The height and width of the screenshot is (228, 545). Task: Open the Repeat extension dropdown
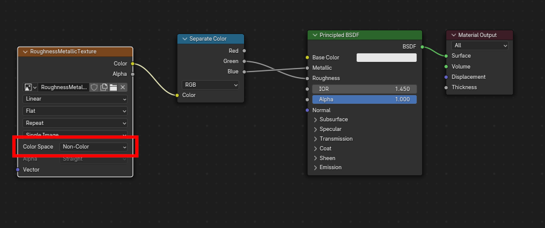pos(75,123)
